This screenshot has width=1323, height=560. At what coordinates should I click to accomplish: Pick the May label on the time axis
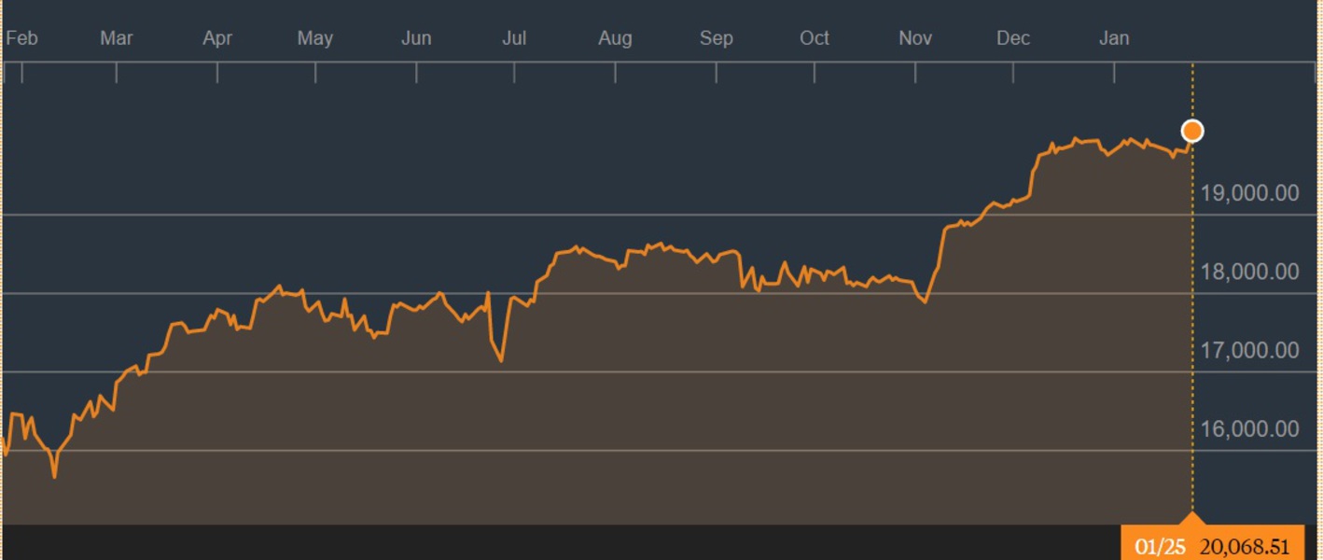(315, 38)
